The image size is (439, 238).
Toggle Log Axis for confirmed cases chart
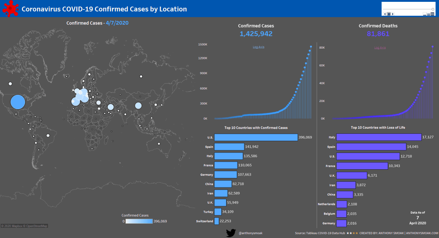pyautogui.click(x=258, y=47)
